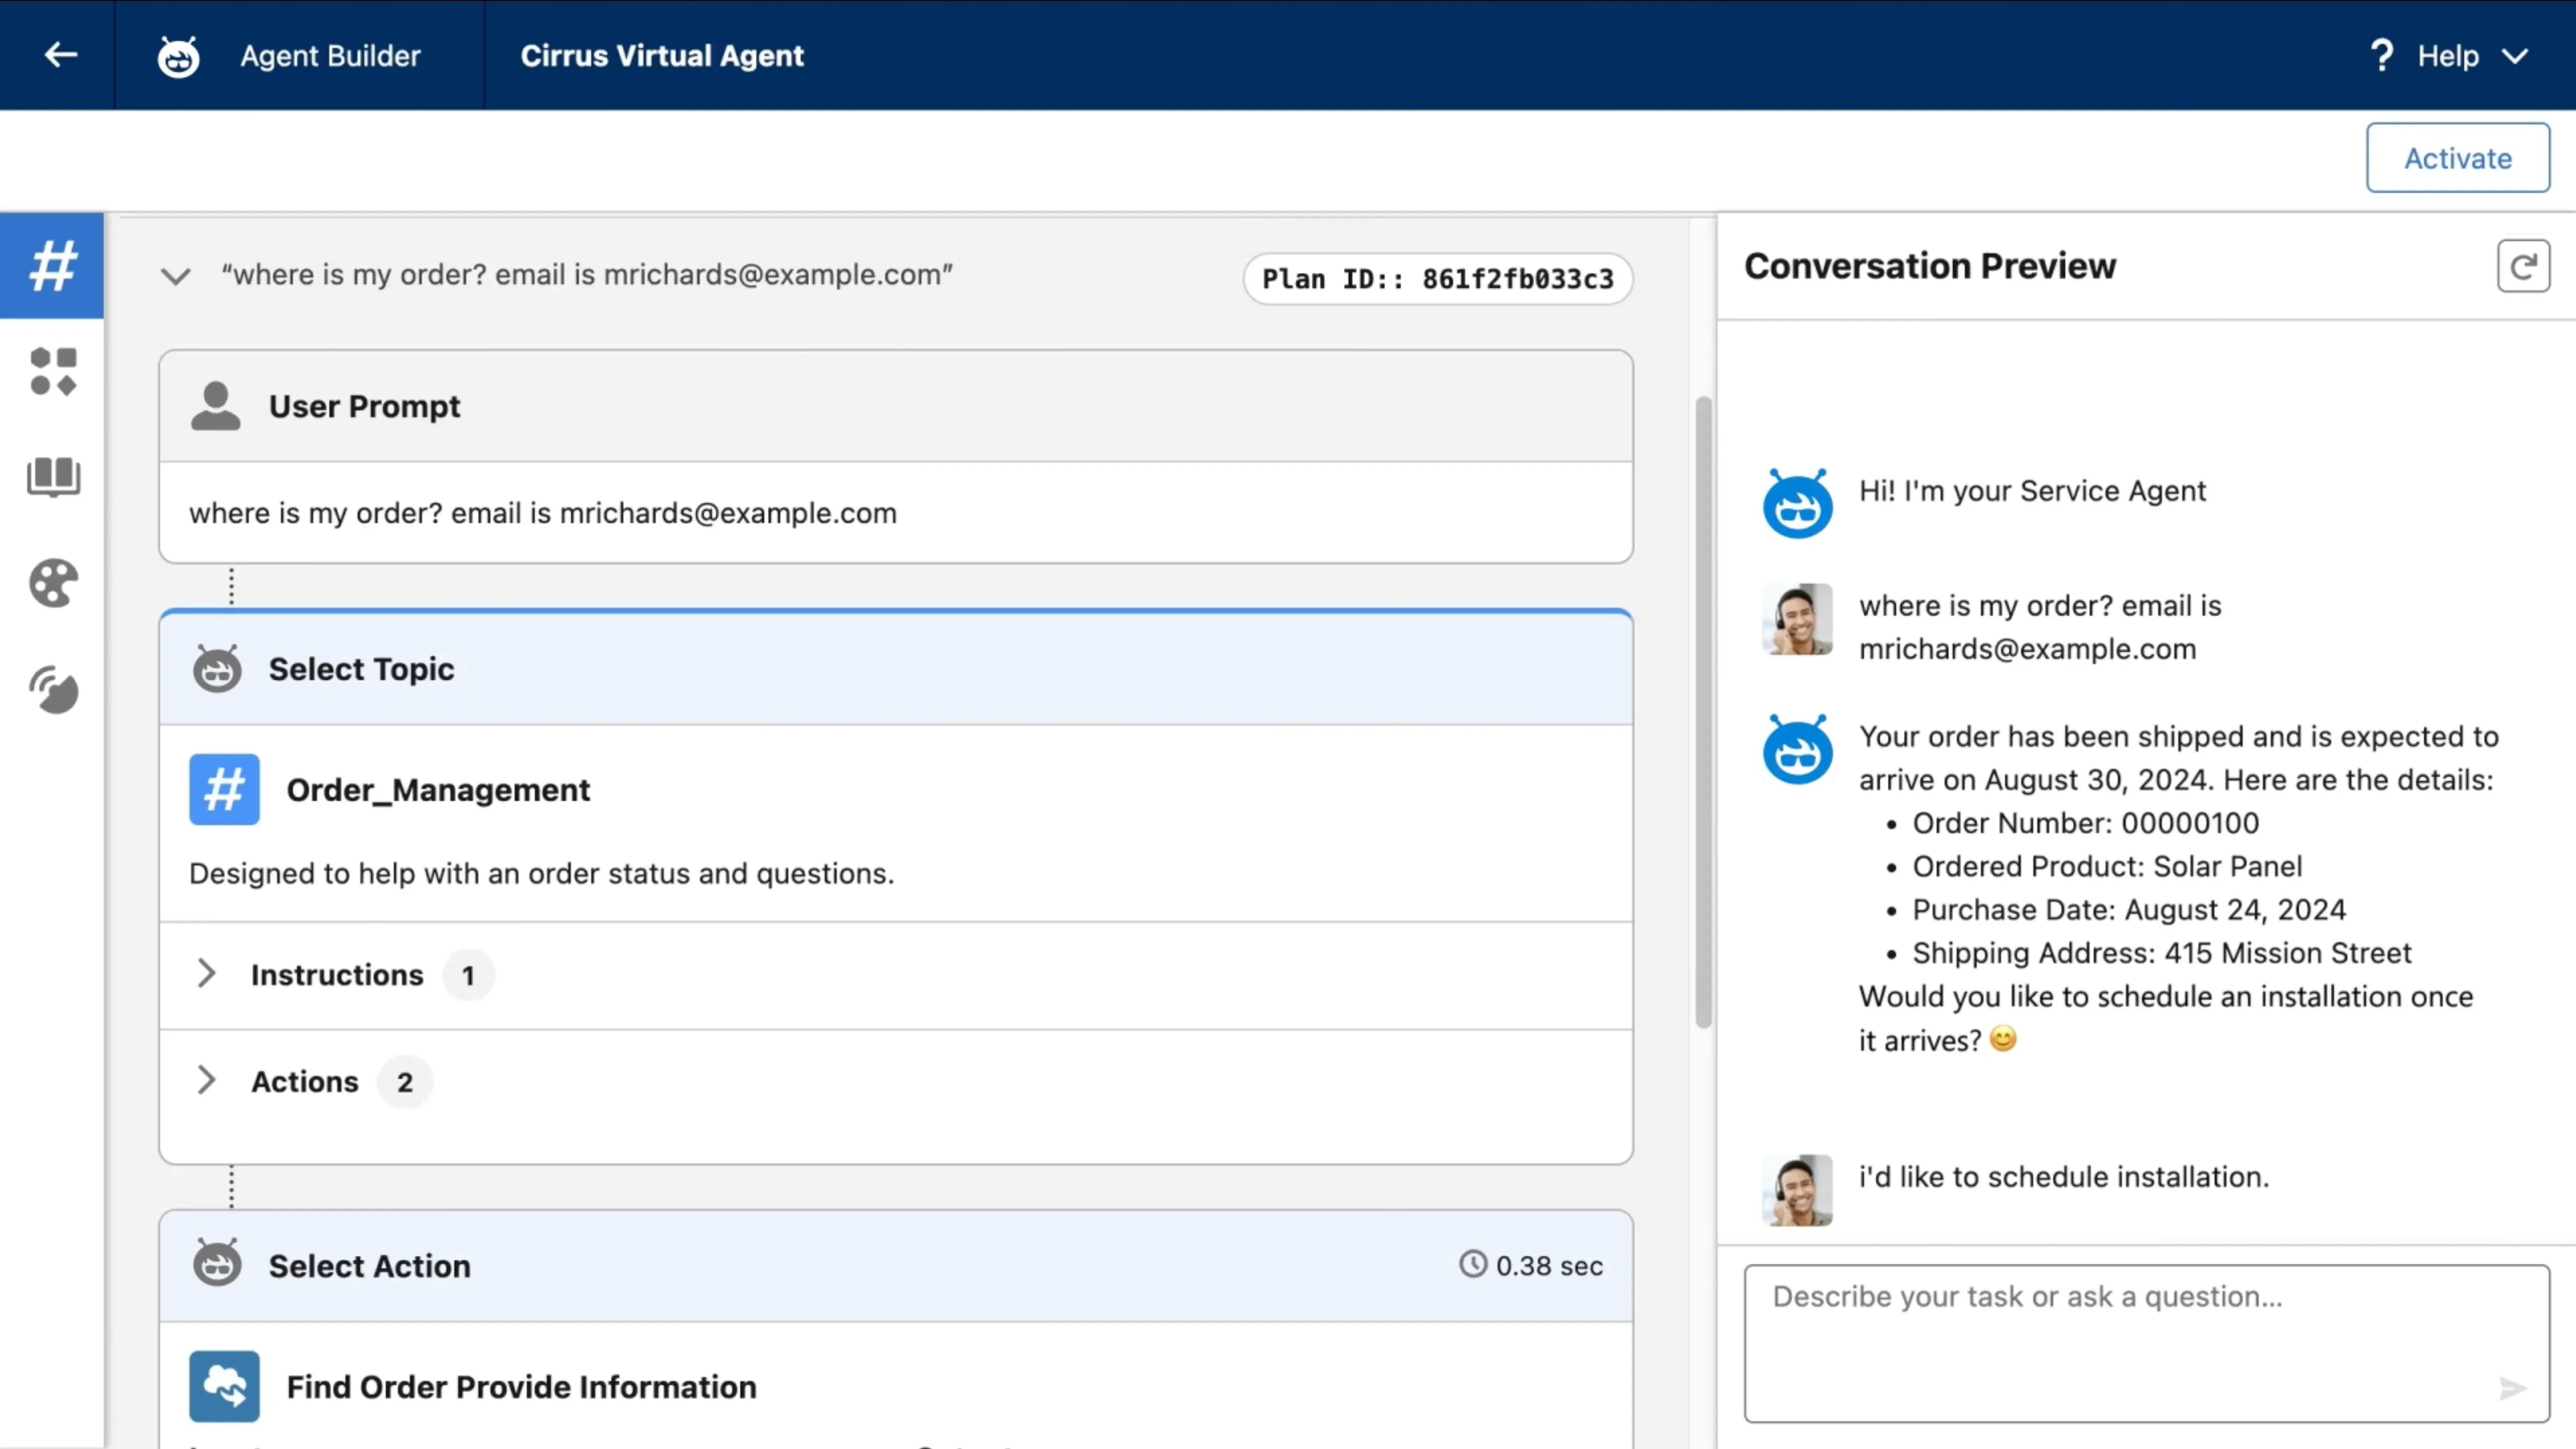2576x1449 pixels.
Task: Click the back arrow in the header
Action: 60,55
